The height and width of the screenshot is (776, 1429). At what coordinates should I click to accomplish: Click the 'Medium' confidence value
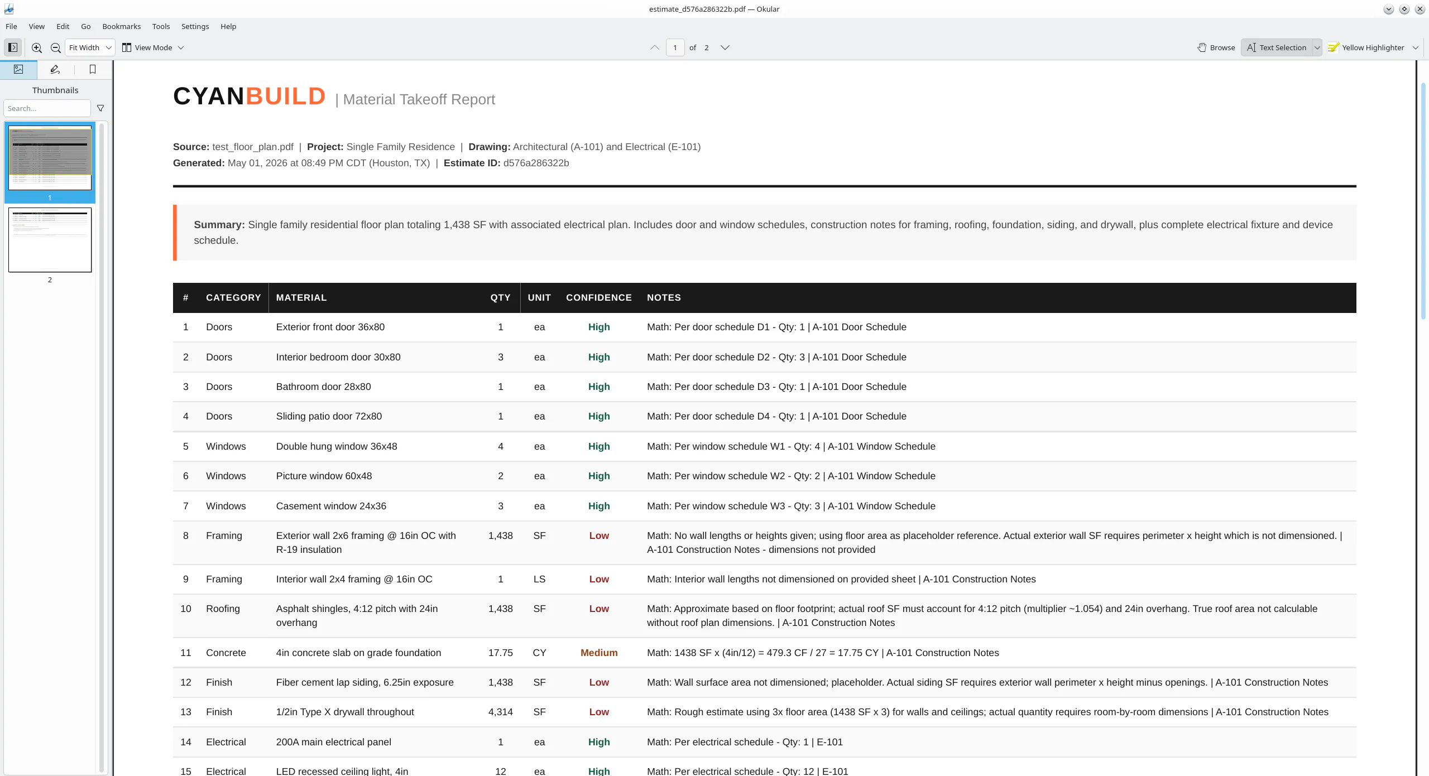[x=599, y=653]
